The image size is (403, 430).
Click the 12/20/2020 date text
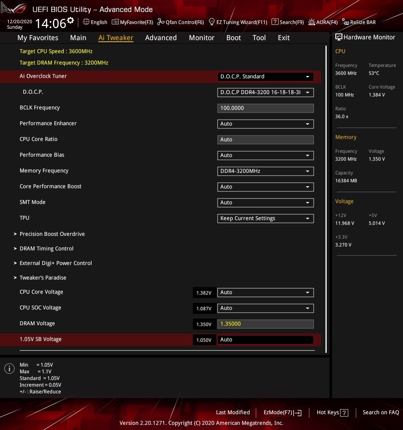(19, 21)
